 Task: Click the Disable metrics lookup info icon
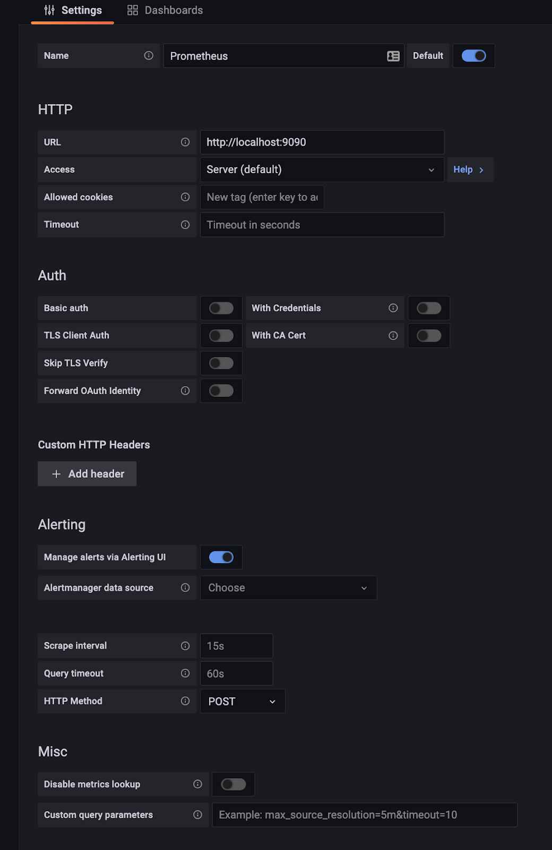197,784
